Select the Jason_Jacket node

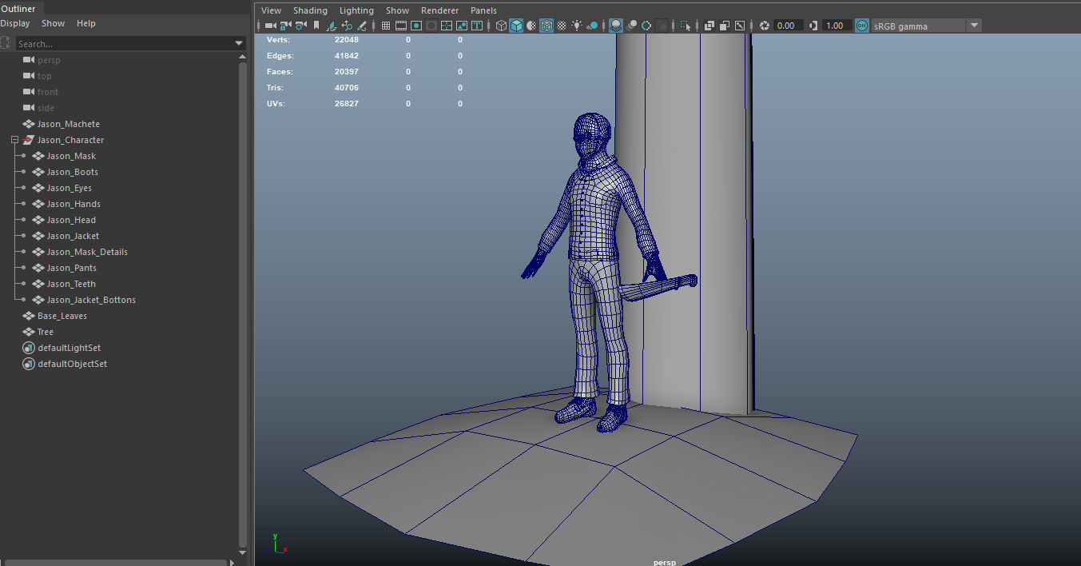[x=73, y=236]
